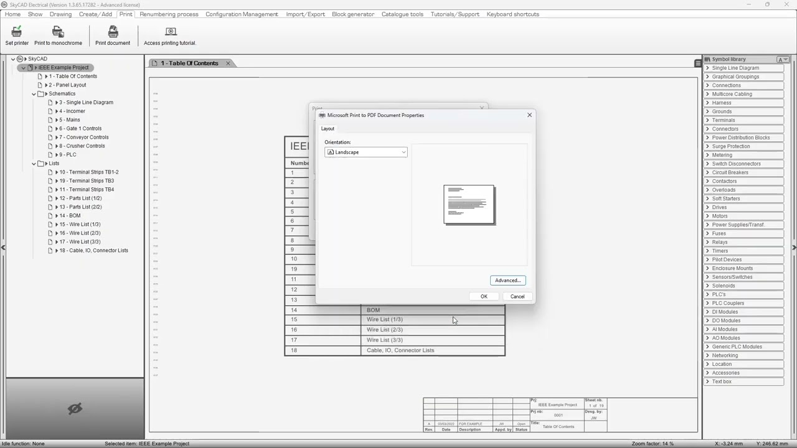Select 9 - PLC page
This screenshot has height=448, width=797.
[x=67, y=155]
